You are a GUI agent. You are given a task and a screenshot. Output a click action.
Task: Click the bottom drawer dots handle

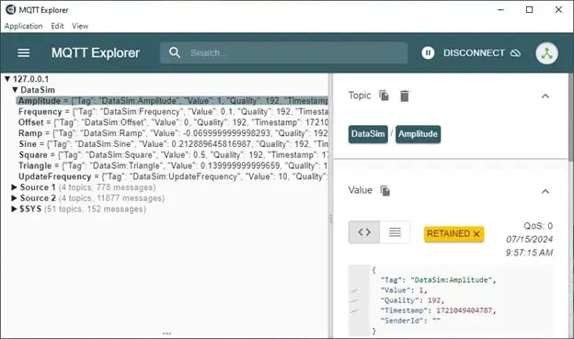pyautogui.click(x=166, y=333)
